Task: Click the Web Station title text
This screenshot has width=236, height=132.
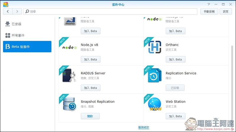Action: (176, 101)
